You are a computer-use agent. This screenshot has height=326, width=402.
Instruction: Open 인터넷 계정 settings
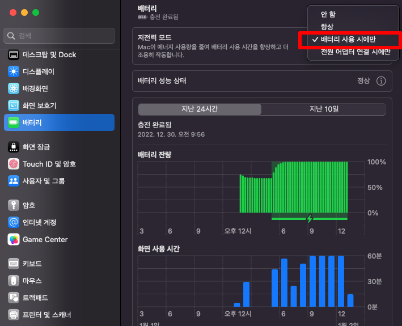coord(59,222)
